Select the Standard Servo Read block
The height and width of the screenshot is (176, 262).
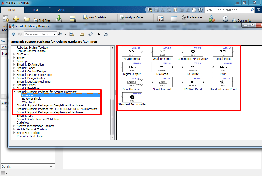pos(222,82)
